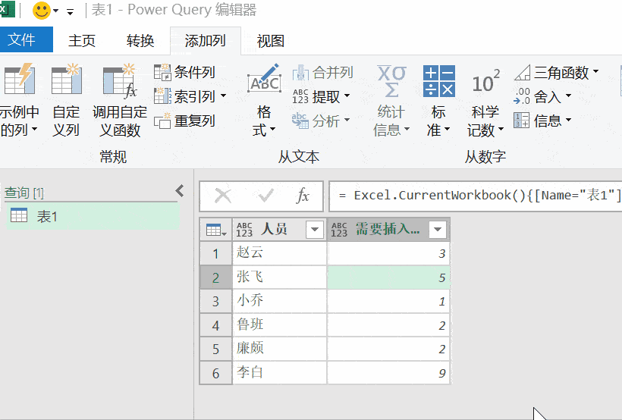The width and height of the screenshot is (622, 420).
Task: Switch to the 转换 tab
Action: (140, 40)
